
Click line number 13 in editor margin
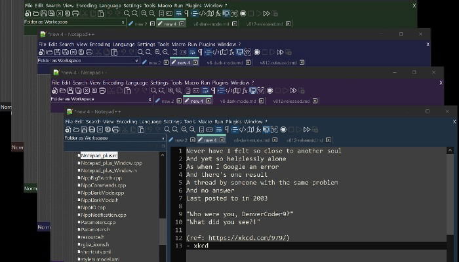(x=178, y=246)
